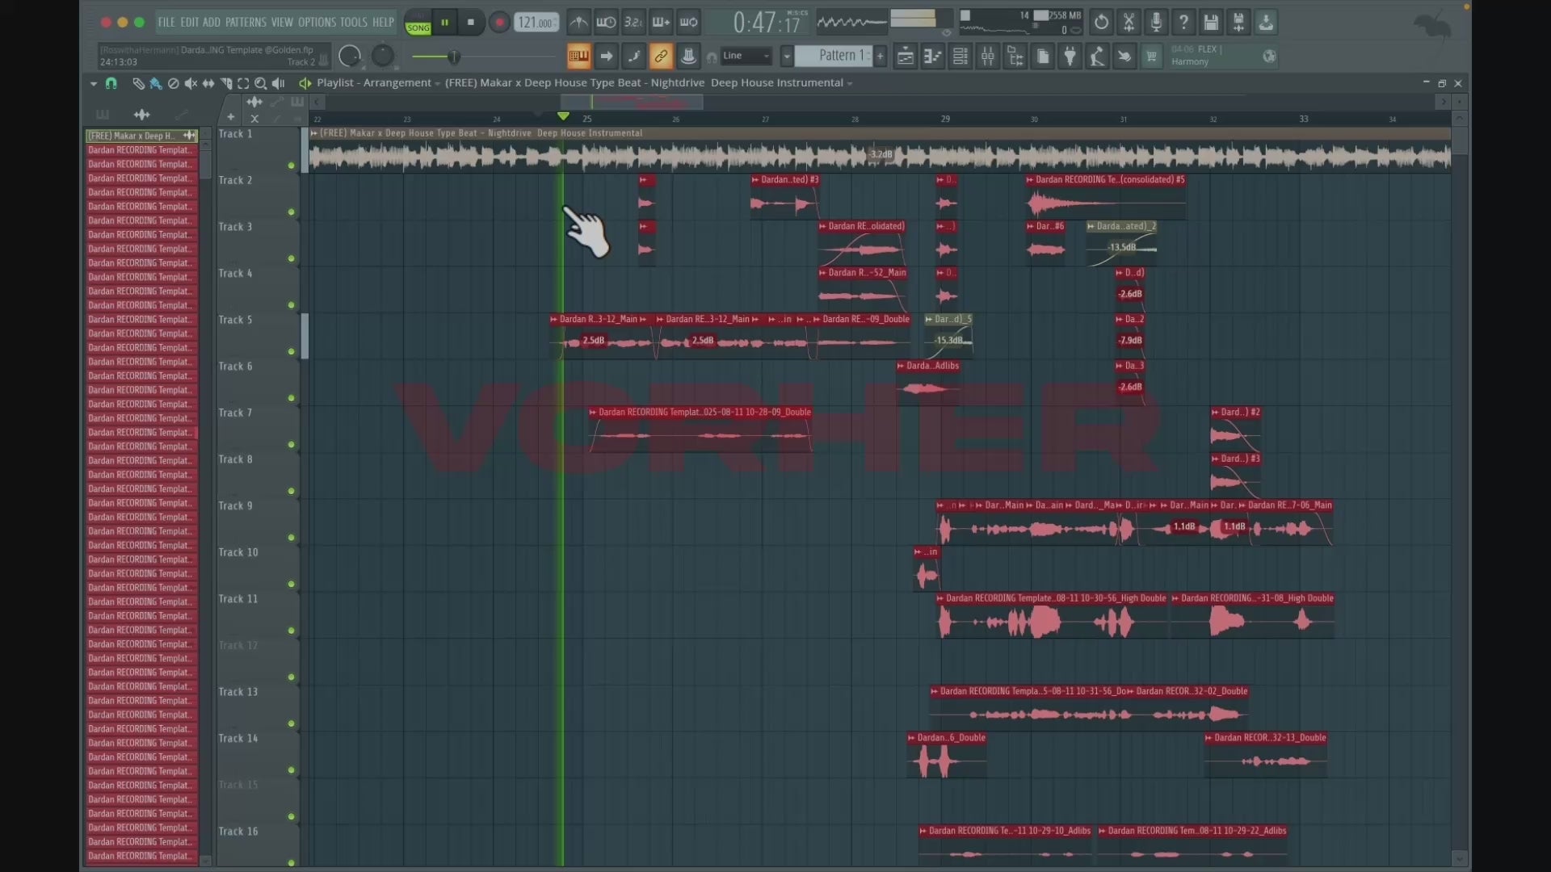
Task: Open the FILE menu
Action: click(166, 23)
